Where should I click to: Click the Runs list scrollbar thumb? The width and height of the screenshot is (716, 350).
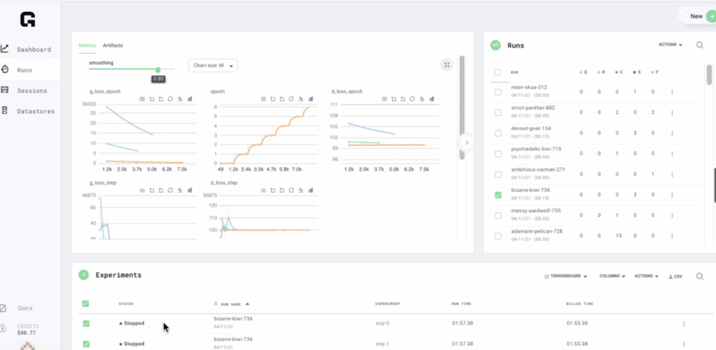709,74
